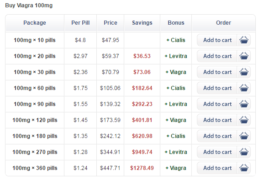
Task: Click basket icon for 270 pills package
Action: pos(244,152)
